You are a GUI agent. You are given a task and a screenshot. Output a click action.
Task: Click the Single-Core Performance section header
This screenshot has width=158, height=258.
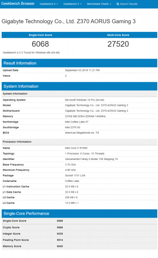pos(79,213)
